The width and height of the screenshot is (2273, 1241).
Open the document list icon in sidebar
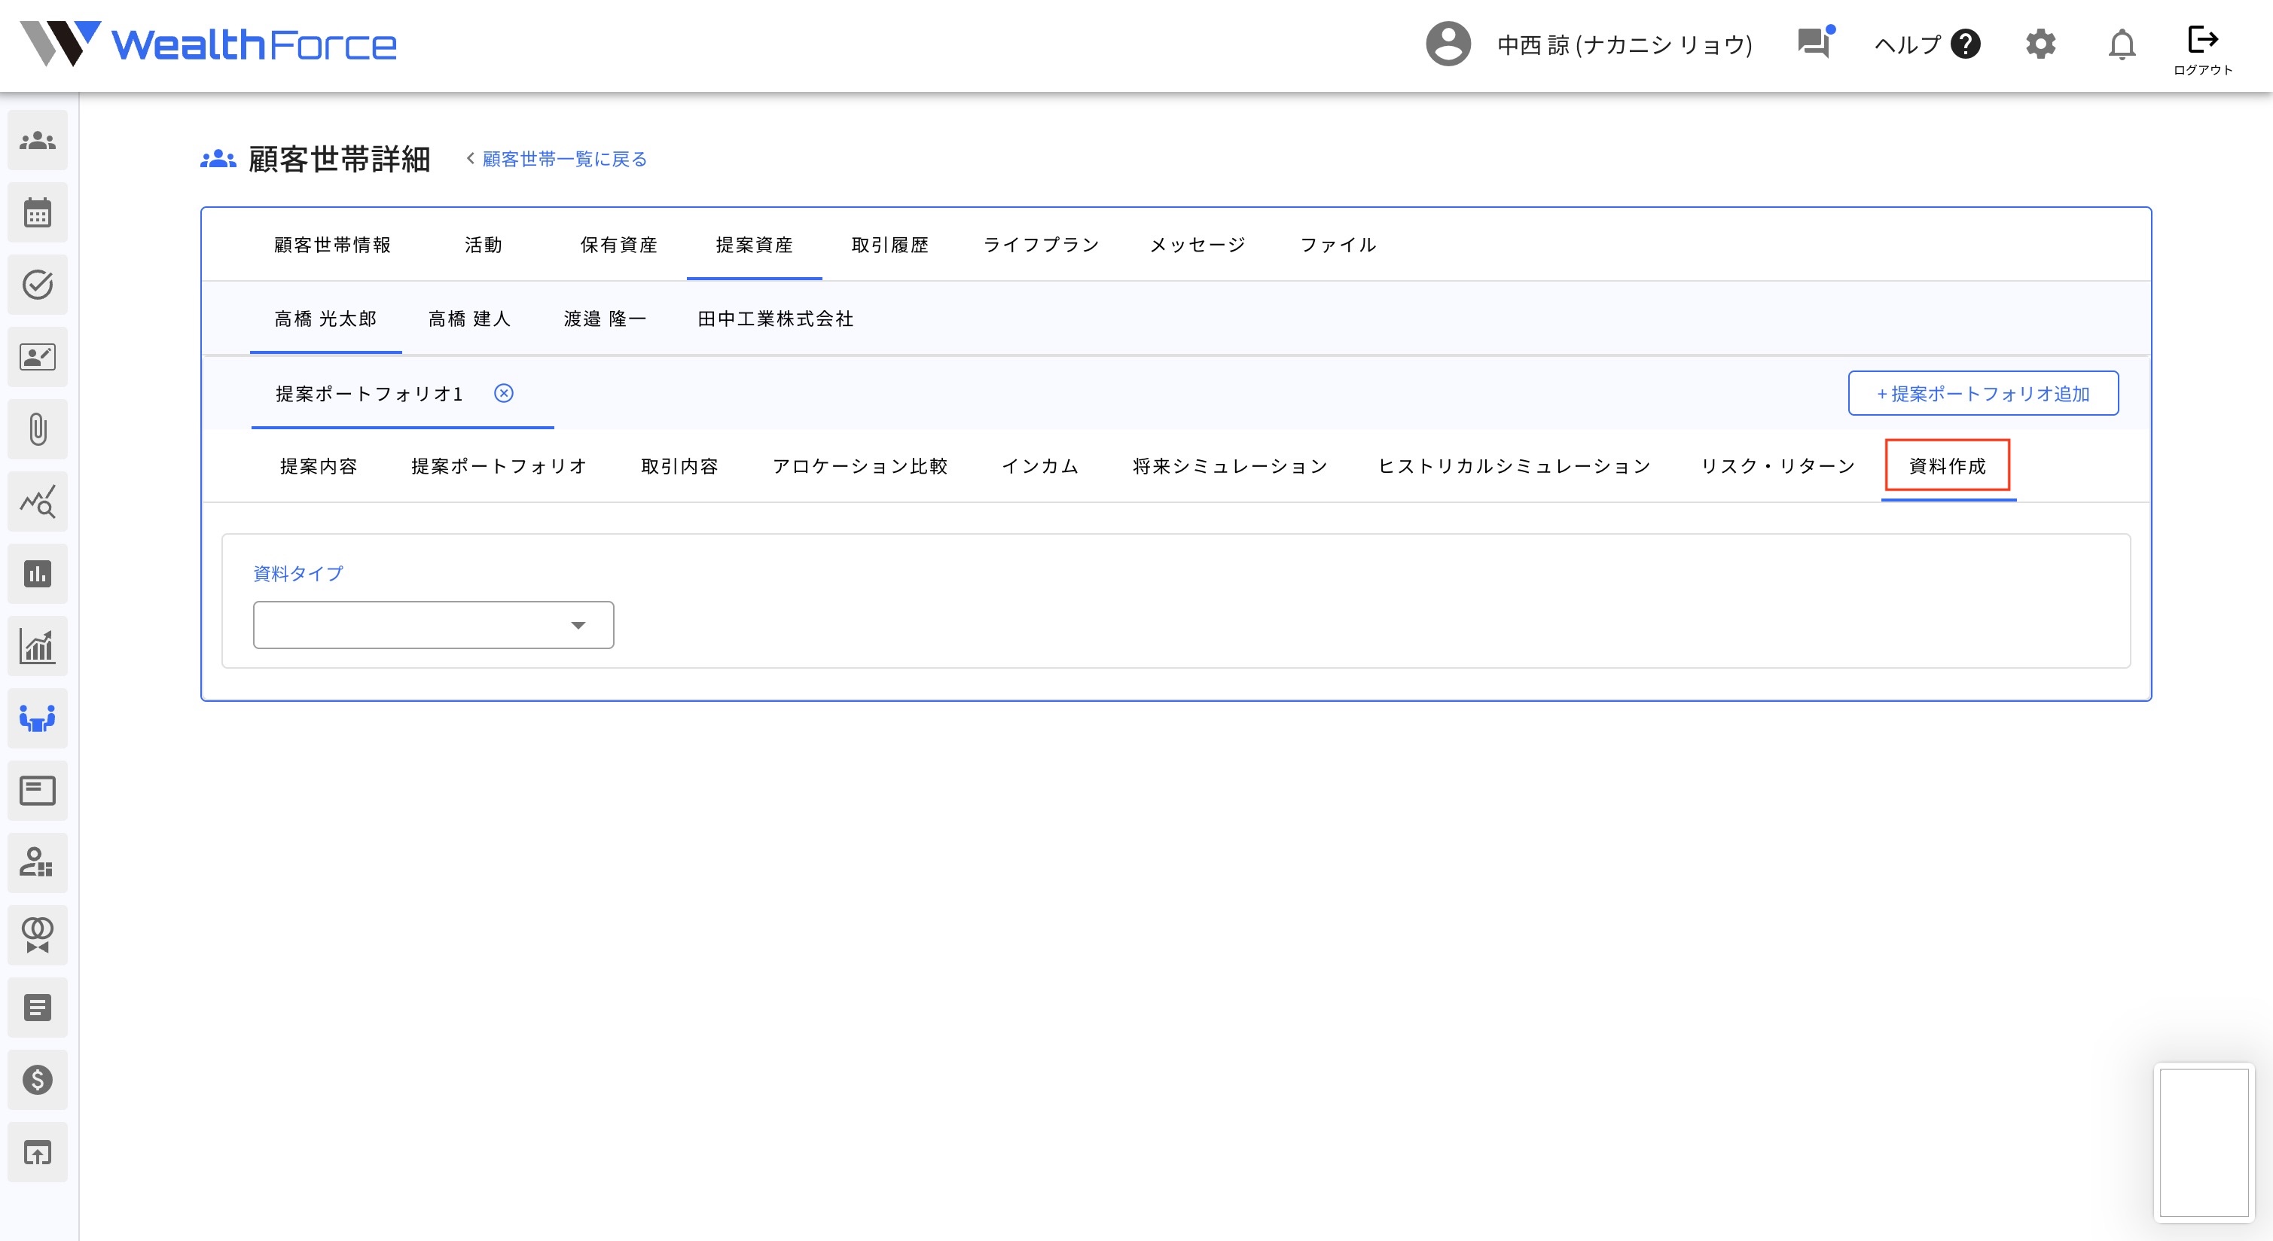pyautogui.click(x=38, y=1008)
